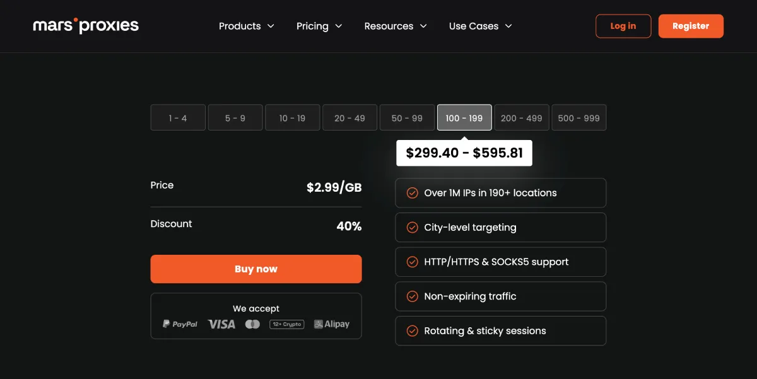This screenshot has width=757, height=379.
Task: Click the Non-expiring traffic text
Action: pyautogui.click(x=471, y=296)
